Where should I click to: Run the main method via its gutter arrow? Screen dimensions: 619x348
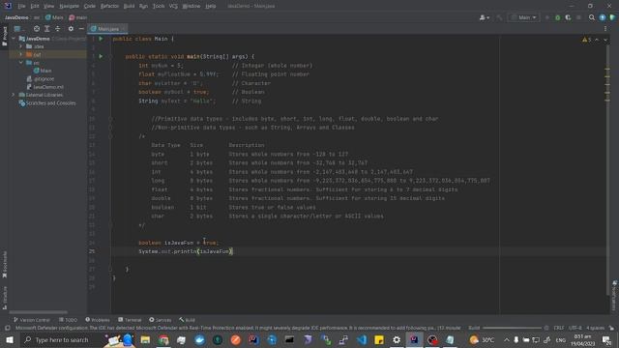(x=101, y=56)
